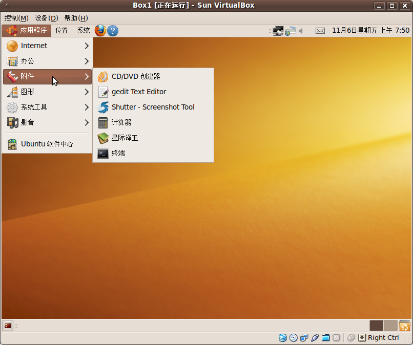Expand the Internet submenu arrow
The width and height of the screenshot is (413, 345).
tap(87, 46)
